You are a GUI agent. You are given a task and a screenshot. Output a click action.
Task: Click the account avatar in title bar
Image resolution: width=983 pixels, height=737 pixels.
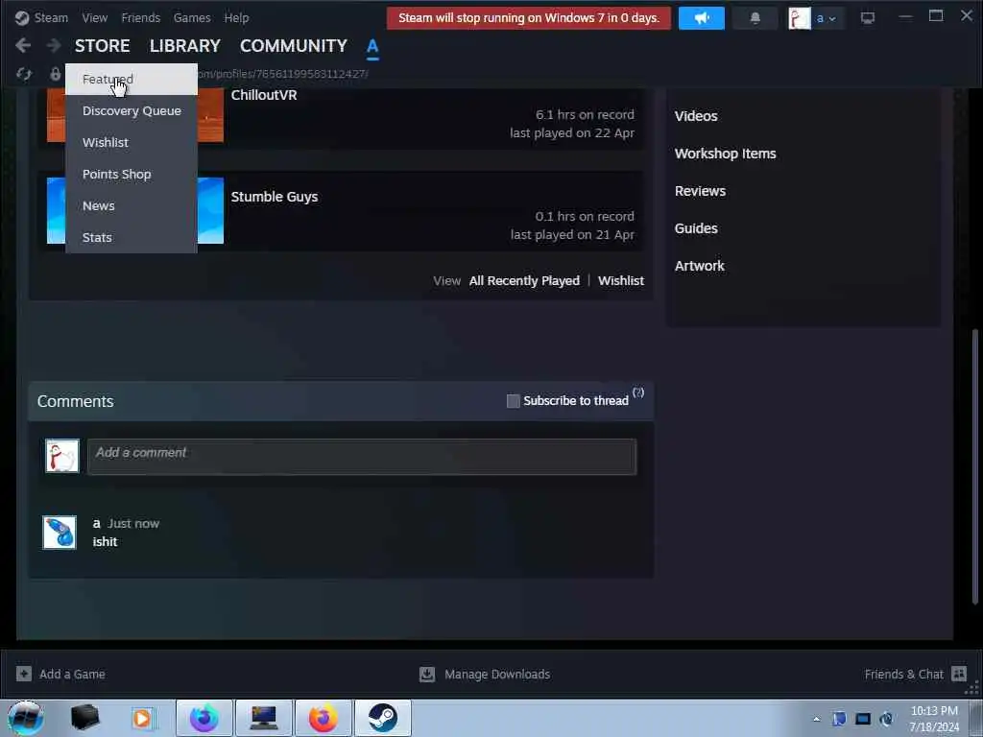tap(800, 18)
